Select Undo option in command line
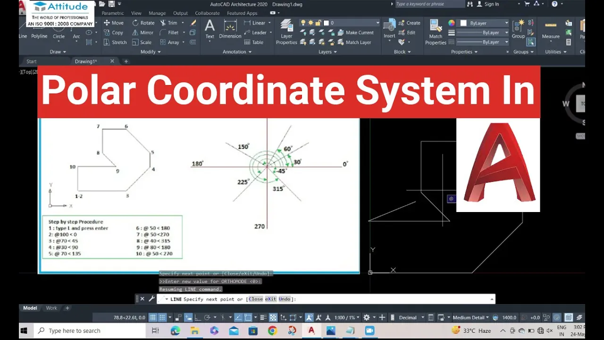The width and height of the screenshot is (604, 340). [285, 299]
